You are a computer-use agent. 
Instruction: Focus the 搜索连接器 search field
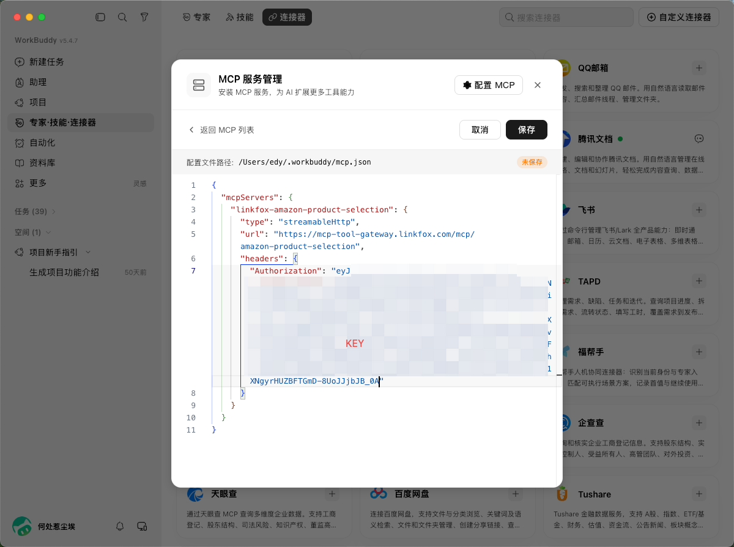(x=566, y=17)
